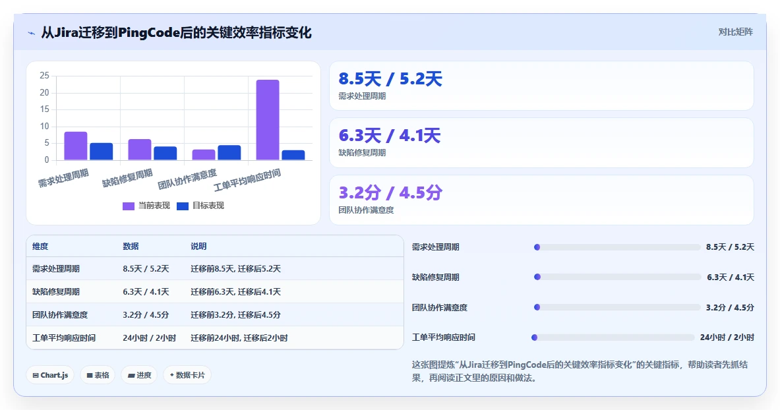This screenshot has height=410, width=780.
Task: Click the 数据卡片 tag pill
Action: [187, 375]
